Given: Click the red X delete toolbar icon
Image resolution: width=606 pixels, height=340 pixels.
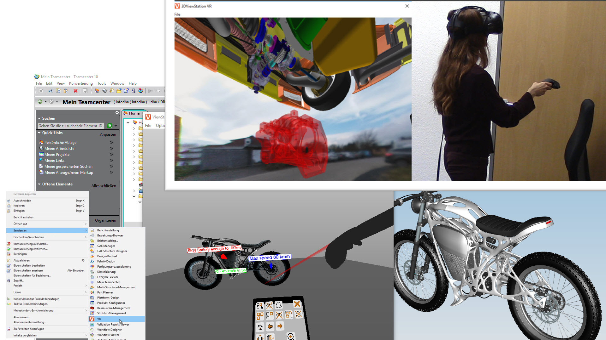Looking at the screenshot, I should [x=75, y=91].
